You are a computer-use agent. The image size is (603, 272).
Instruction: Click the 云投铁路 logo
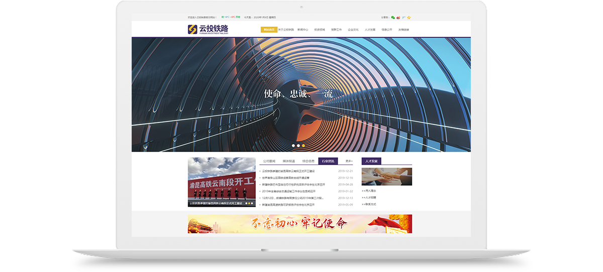click(208, 30)
